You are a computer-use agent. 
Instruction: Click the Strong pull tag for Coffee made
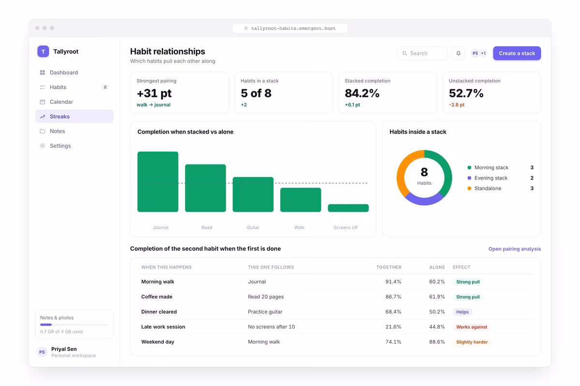pos(468,297)
